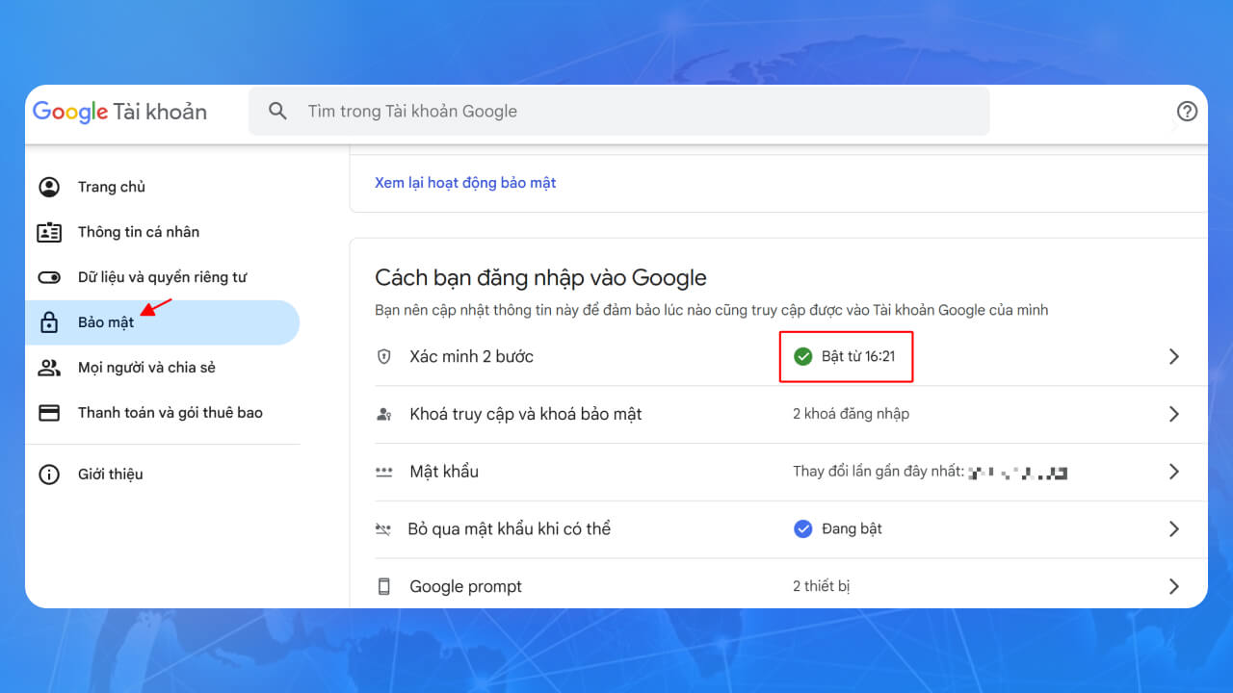1233x693 pixels.
Task: Click the Google Tài khoản logo
Action: (119, 112)
